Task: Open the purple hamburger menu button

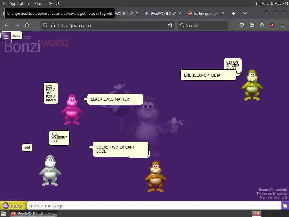Action: 6,37
